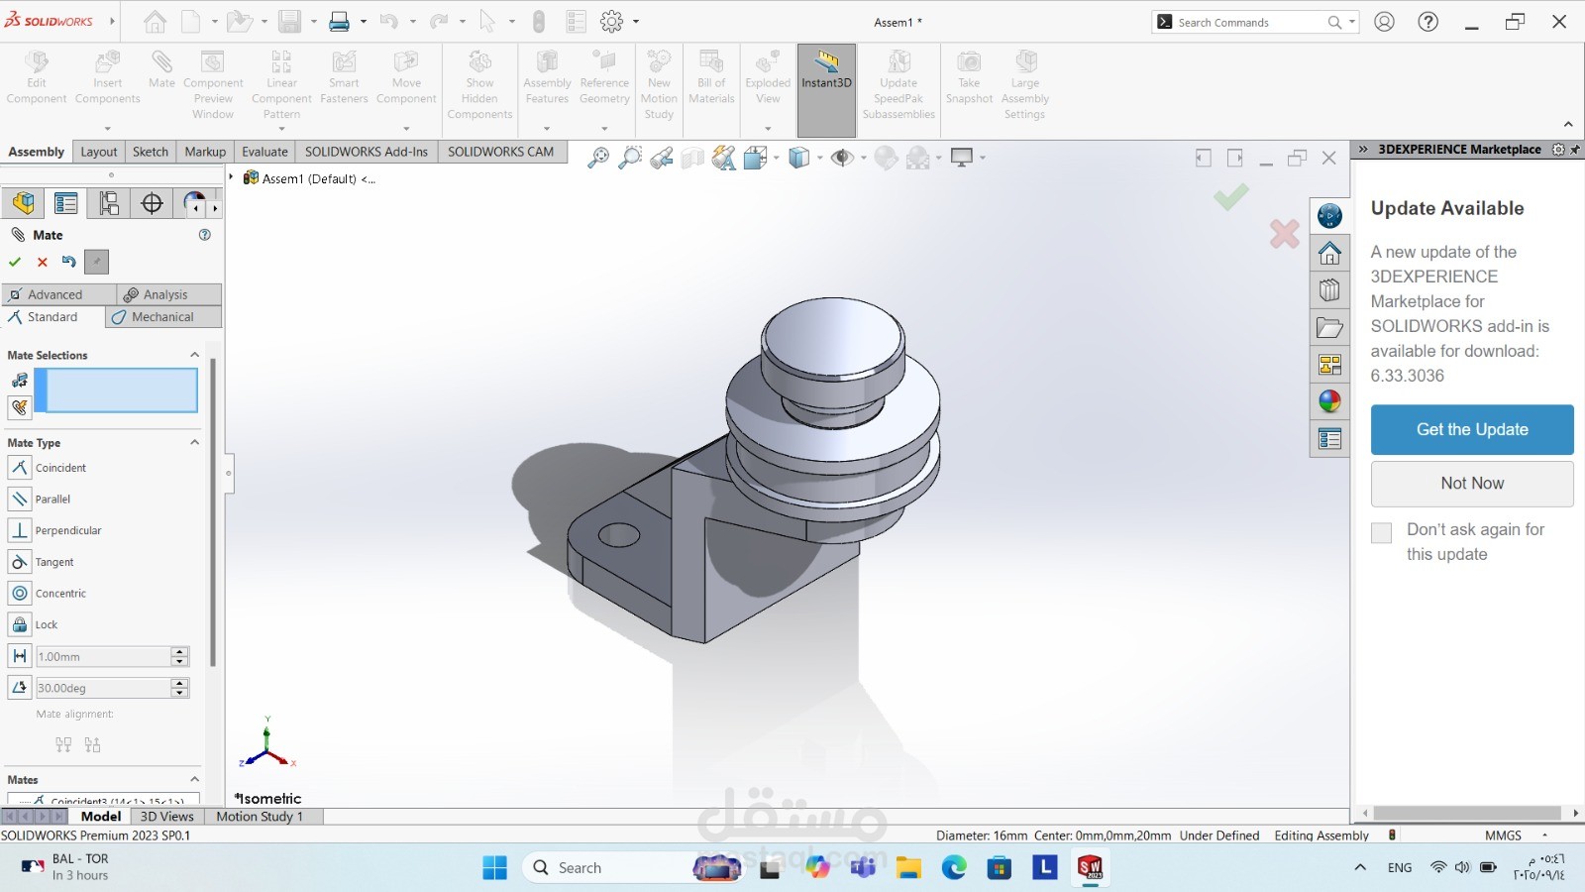
Task: Click the Previous View icon
Action: click(x=662, y=158)
